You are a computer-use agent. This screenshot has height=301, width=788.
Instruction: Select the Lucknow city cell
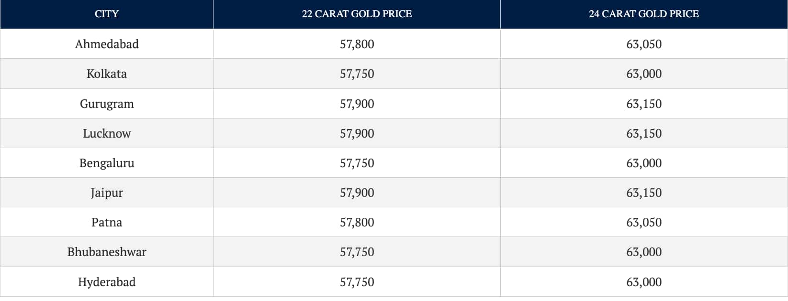pyautogui.click(x=107, y=133)
